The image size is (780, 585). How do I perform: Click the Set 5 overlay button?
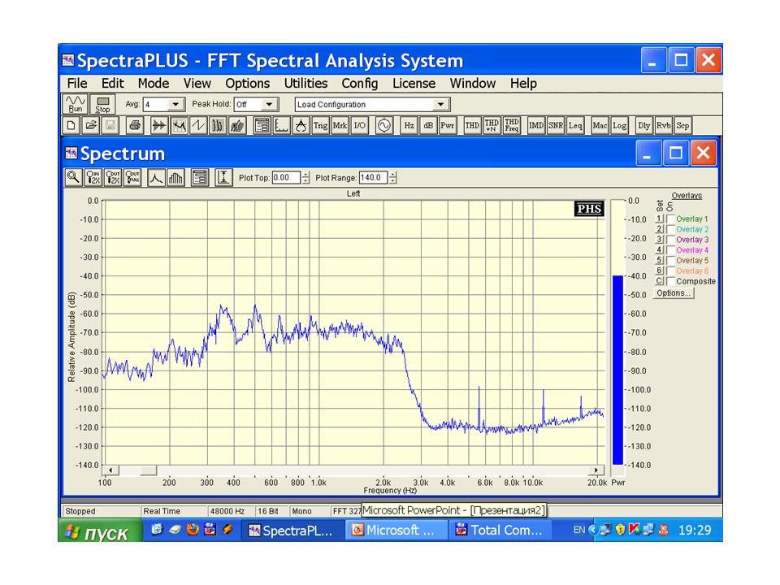pos(659,260)
